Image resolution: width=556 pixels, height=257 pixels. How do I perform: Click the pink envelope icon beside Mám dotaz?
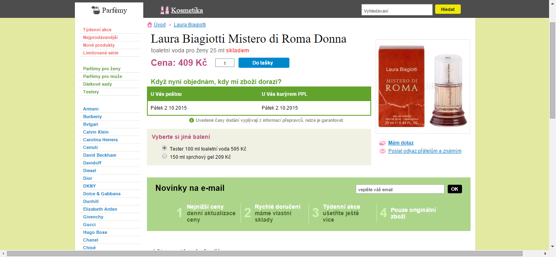click(382, 143)
